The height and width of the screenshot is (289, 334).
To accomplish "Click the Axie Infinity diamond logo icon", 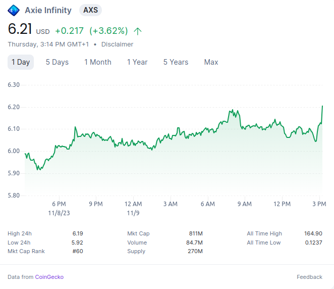I will (x=14, y=10).
